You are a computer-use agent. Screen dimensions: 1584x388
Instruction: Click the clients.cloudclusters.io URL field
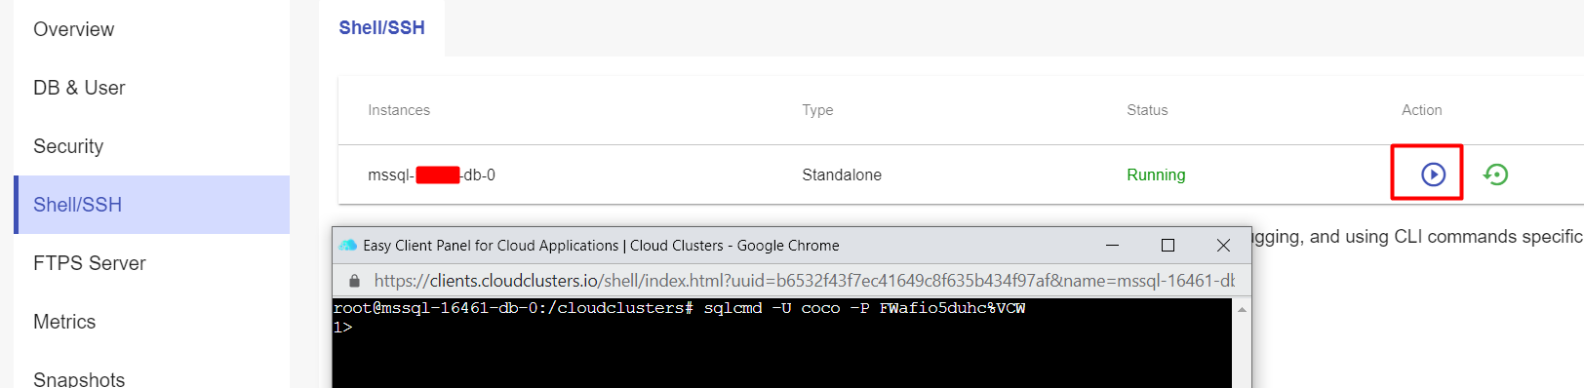click(804, 281)
